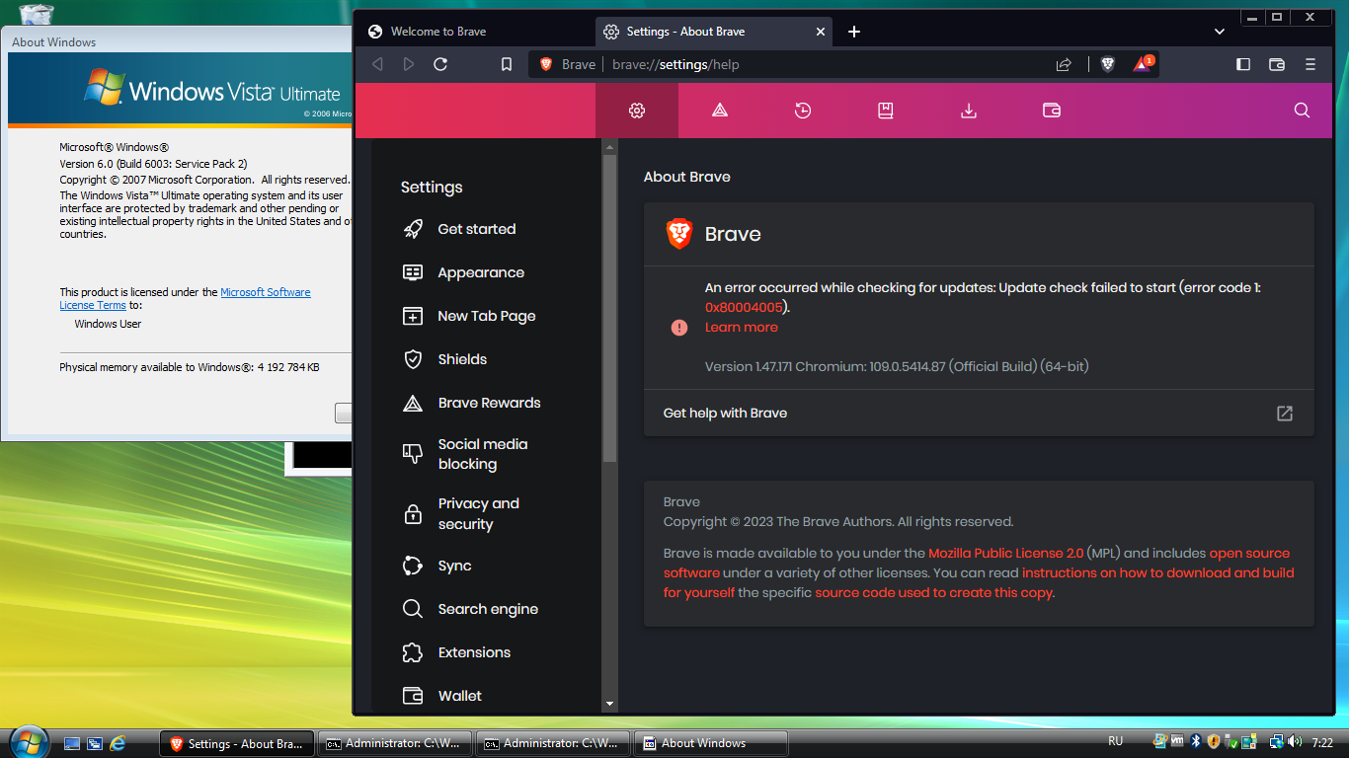1349x758 pixels.
Task: Open the Mozilla Public License 2.0 link
Action: [x=1005, y=553]
